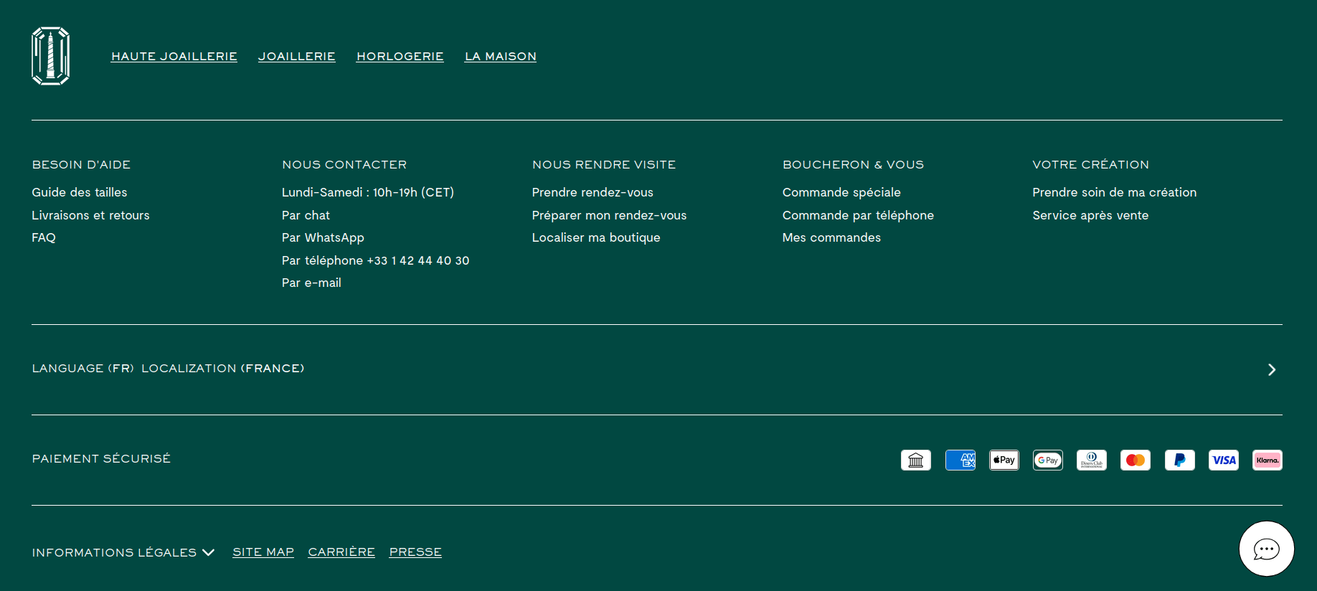Open the Haute Joaillerie menu
Image resolution: width=1317 pixels, height=591 pixels.
coord(174,57)
